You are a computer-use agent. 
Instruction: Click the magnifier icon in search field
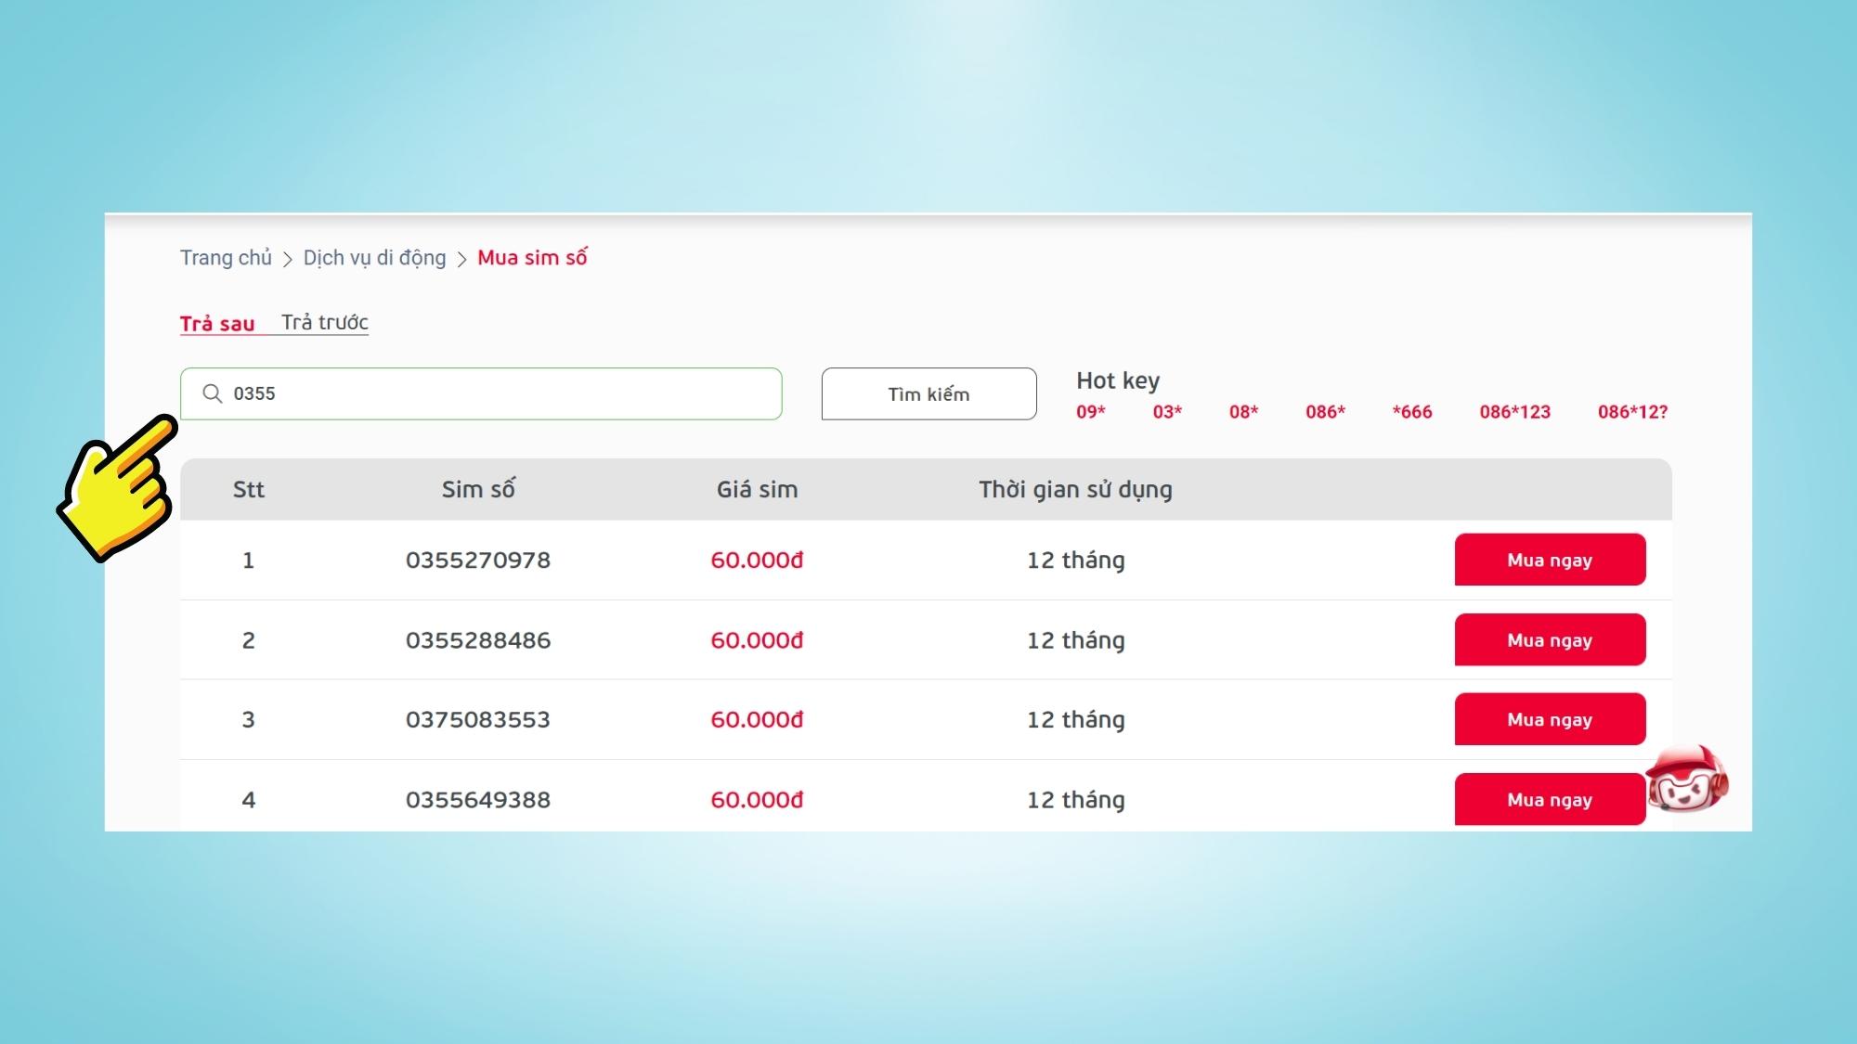click(213, 393)
